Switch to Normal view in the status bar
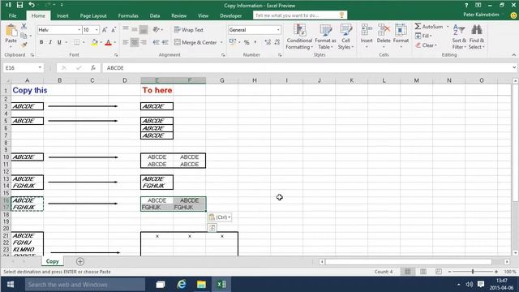The width and height of the screenshot is (519, 292). (407, 272)
